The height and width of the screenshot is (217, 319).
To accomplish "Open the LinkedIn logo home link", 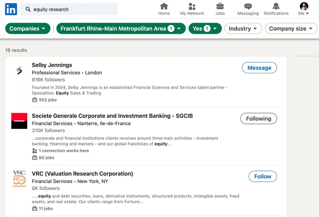I will [x=11, y=9].
